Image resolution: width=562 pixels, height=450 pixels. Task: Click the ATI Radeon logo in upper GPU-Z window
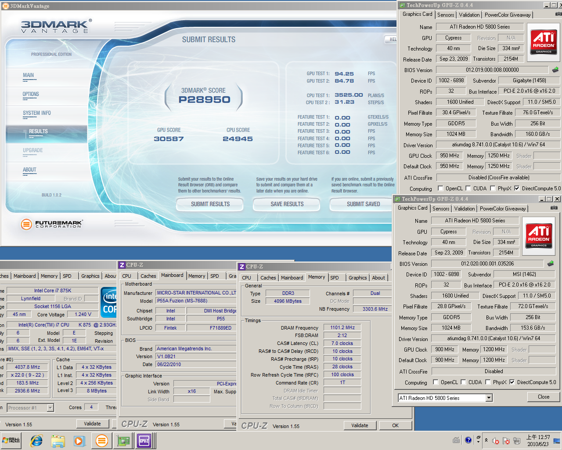tap(544, 42)
